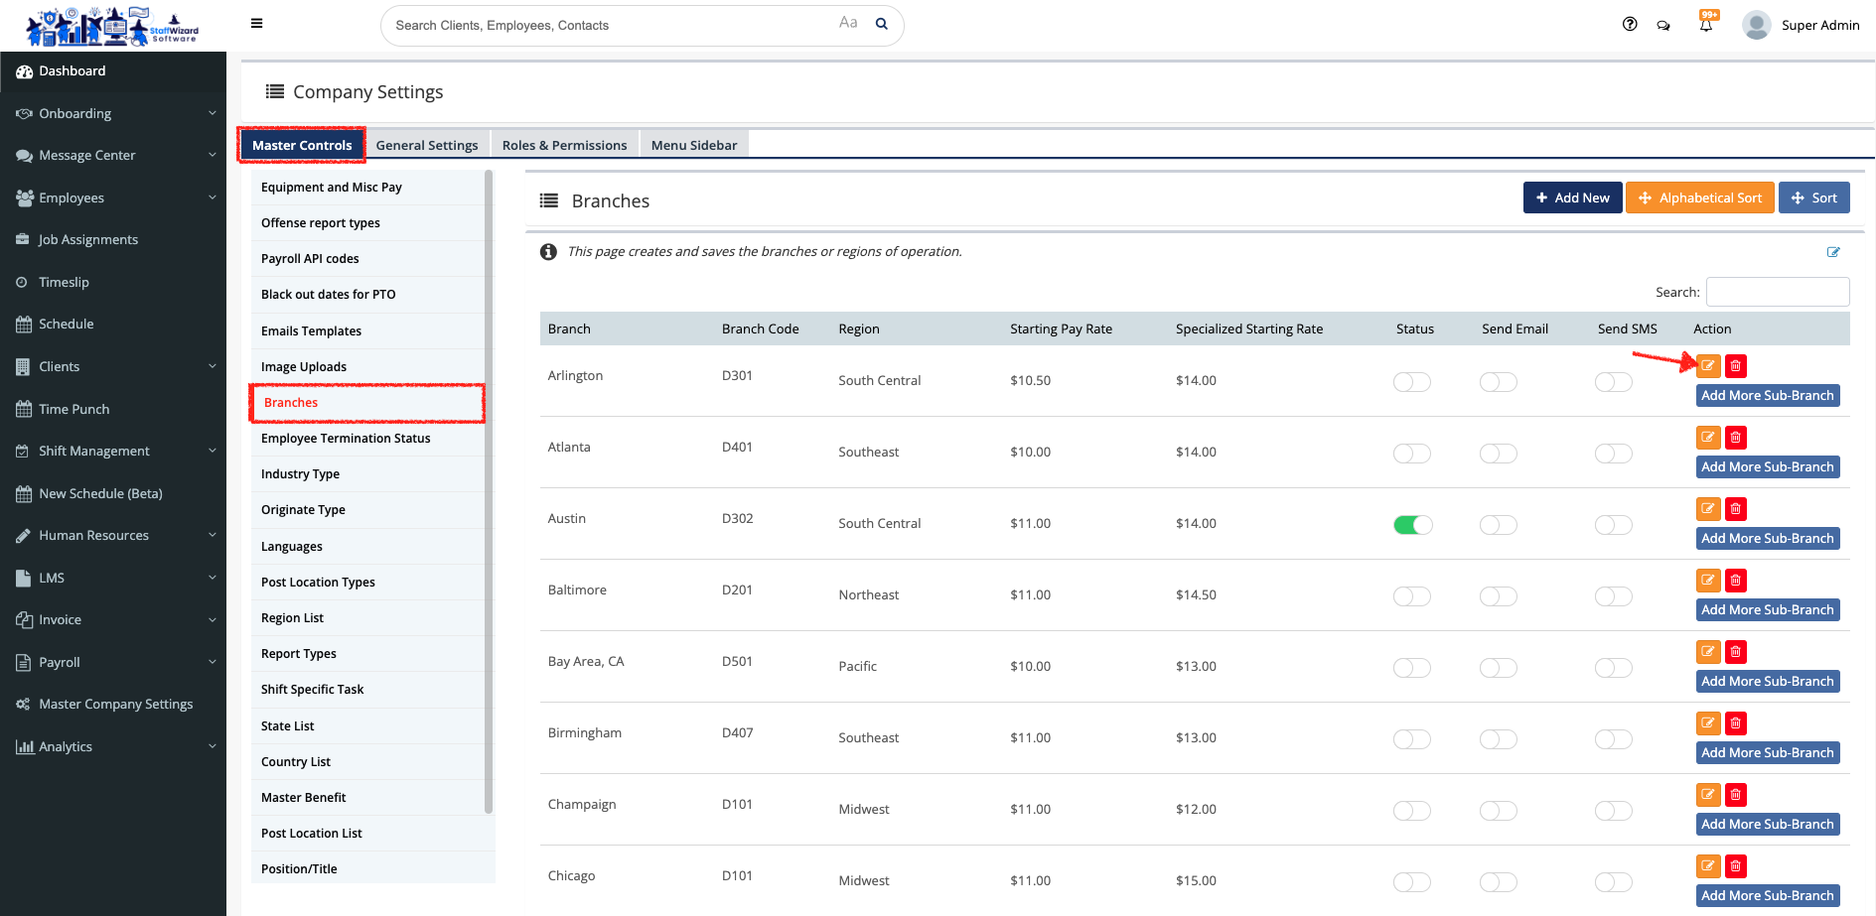Delete the Atlanta branch using trash icon
The image size is (1876, 916).
[x=1736, y=438]
